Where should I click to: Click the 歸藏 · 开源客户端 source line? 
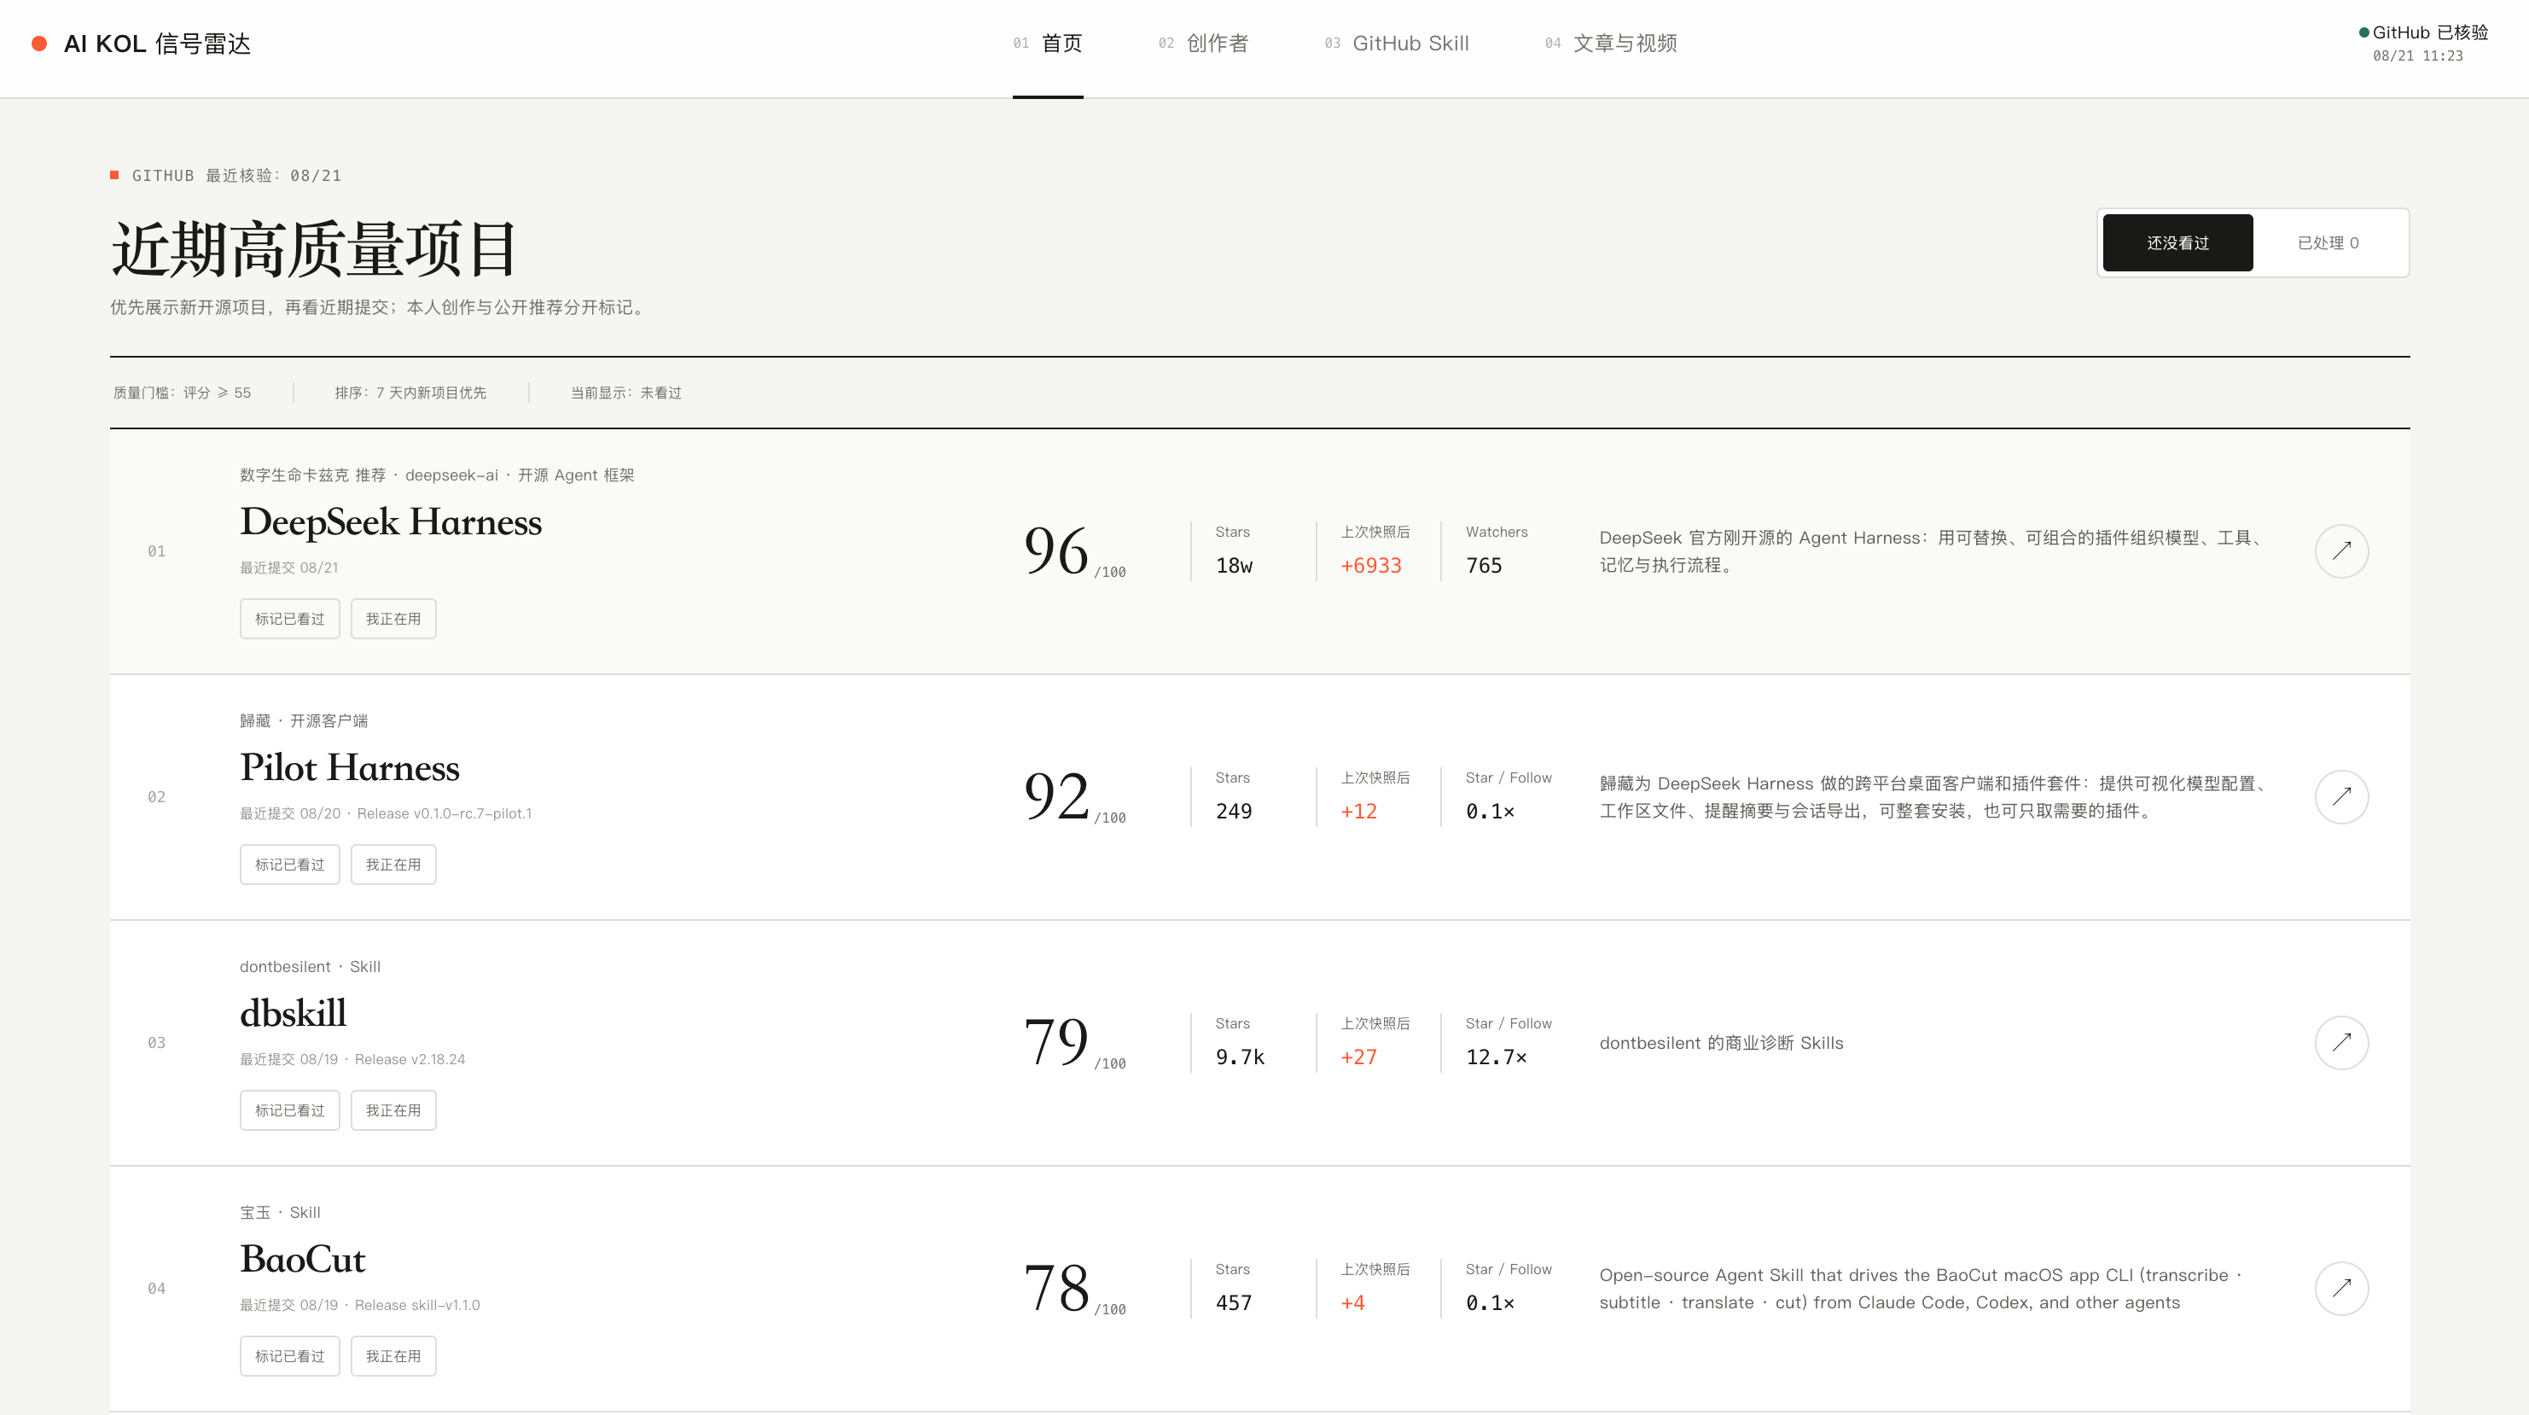coord(305,721)
